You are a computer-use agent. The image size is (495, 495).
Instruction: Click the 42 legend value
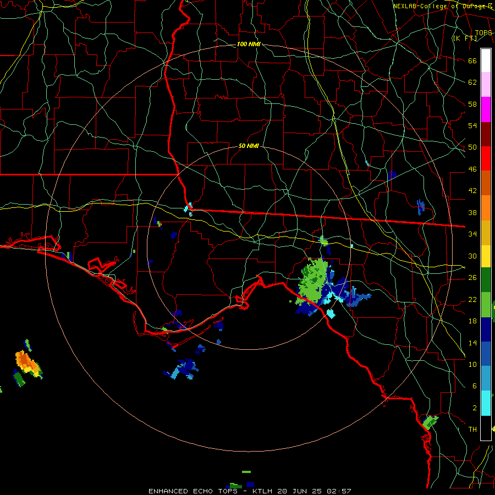point(472,191)
